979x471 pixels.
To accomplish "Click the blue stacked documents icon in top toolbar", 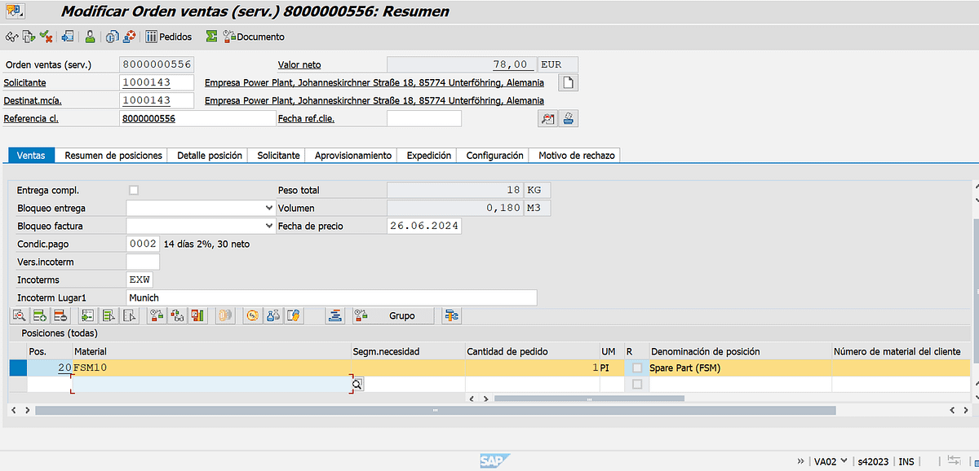I will [x=112, y=37].
